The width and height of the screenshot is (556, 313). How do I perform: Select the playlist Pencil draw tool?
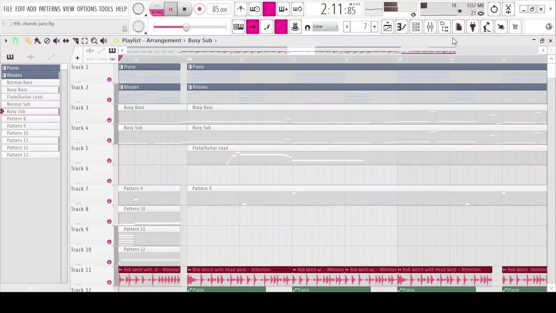(x=28, y=40)
